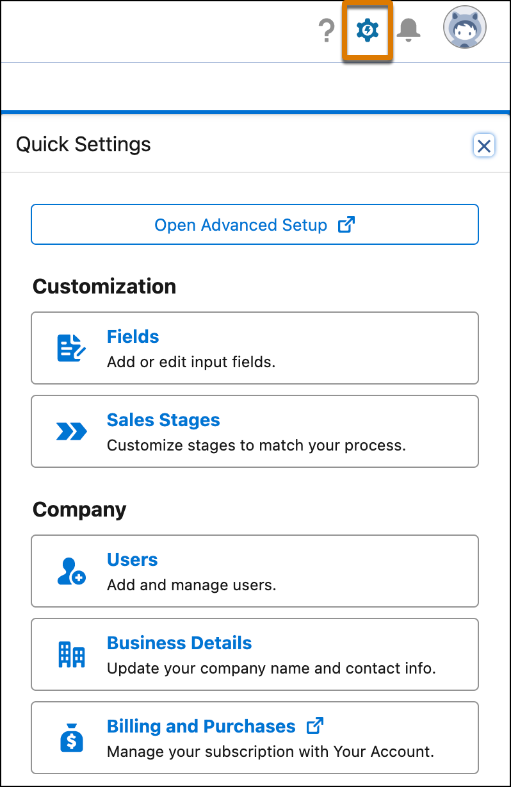Select the Billing money bag icon
The height and width of the screenshot is (787, 511).
[x=72, y=737]
